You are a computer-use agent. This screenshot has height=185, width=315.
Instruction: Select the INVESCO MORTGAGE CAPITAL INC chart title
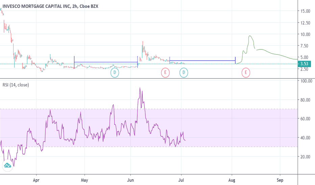[50, 6]
